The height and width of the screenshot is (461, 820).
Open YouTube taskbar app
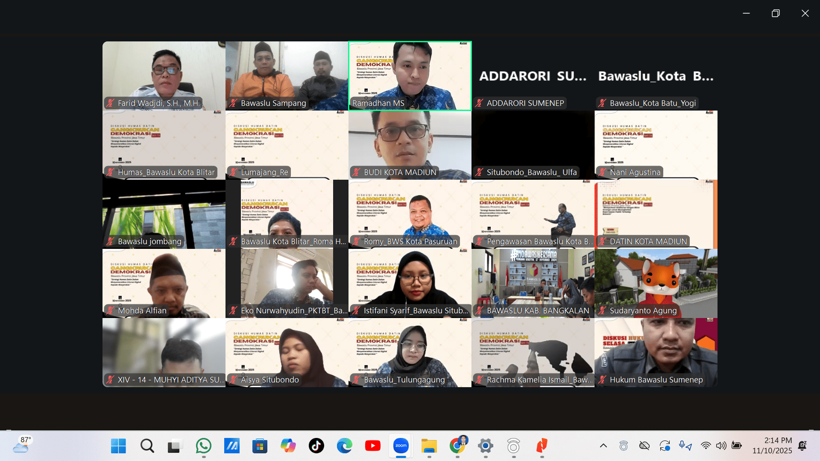[x=372, y=446]
